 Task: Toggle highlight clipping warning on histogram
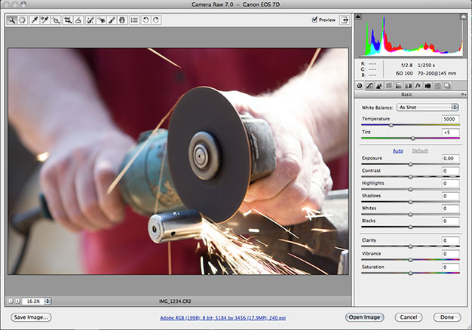(x=464, y=17)
